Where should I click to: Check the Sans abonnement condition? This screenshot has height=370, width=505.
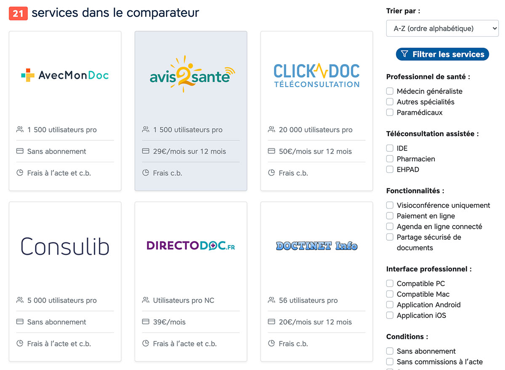coord(390,351)
